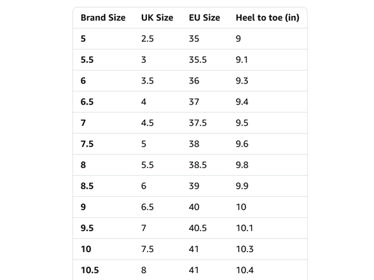This screenshot has width=374, height=280.
Task: Select brand size 10.5 row label
Action: pos(90,270)
